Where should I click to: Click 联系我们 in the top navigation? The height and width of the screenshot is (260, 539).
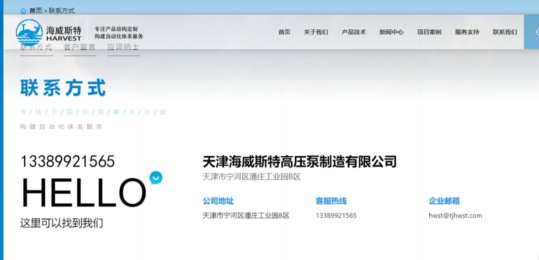(x=505, y=32)
